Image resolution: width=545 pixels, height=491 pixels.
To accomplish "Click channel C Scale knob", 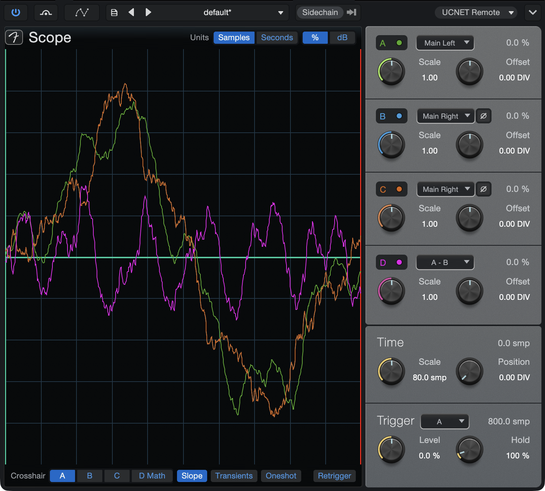I will (x=391, y=218).
